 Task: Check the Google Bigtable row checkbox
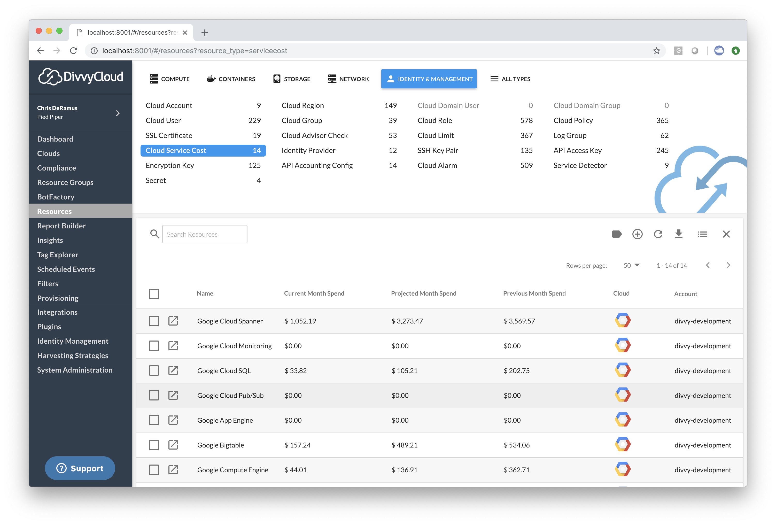point(154,444)
